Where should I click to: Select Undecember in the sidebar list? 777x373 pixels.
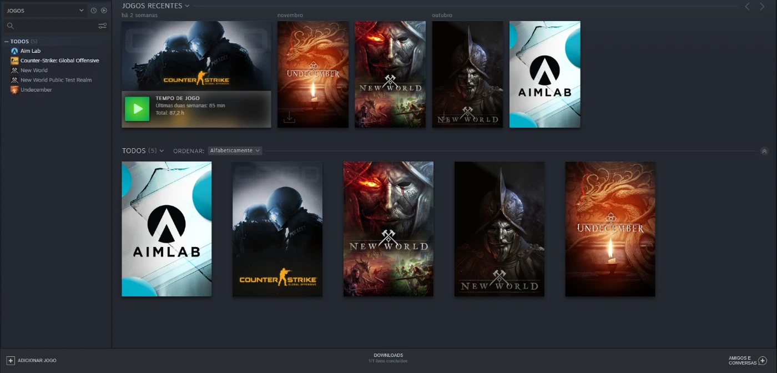point(36,90)
